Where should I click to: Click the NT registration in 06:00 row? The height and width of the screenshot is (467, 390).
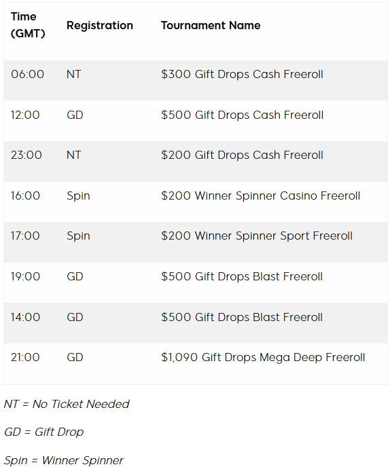[x=73, y=74]
